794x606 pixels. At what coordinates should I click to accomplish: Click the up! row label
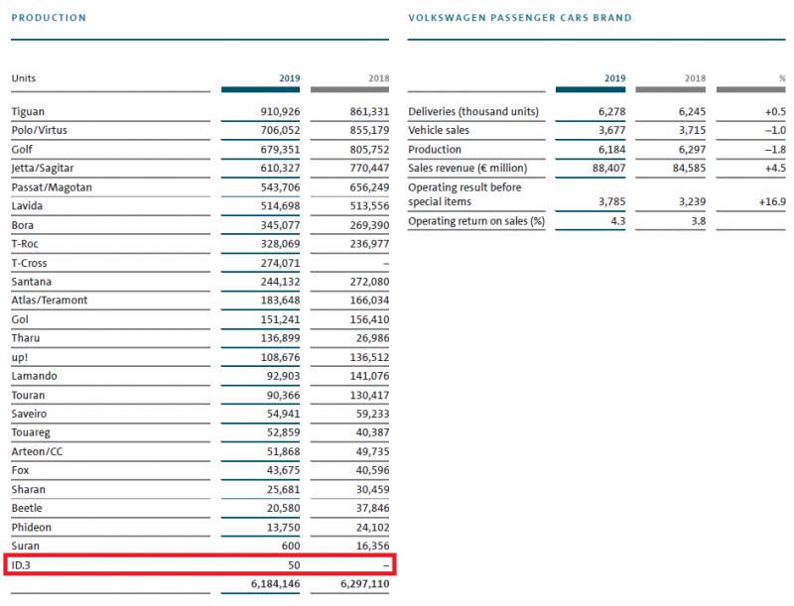tap(19, 358)
